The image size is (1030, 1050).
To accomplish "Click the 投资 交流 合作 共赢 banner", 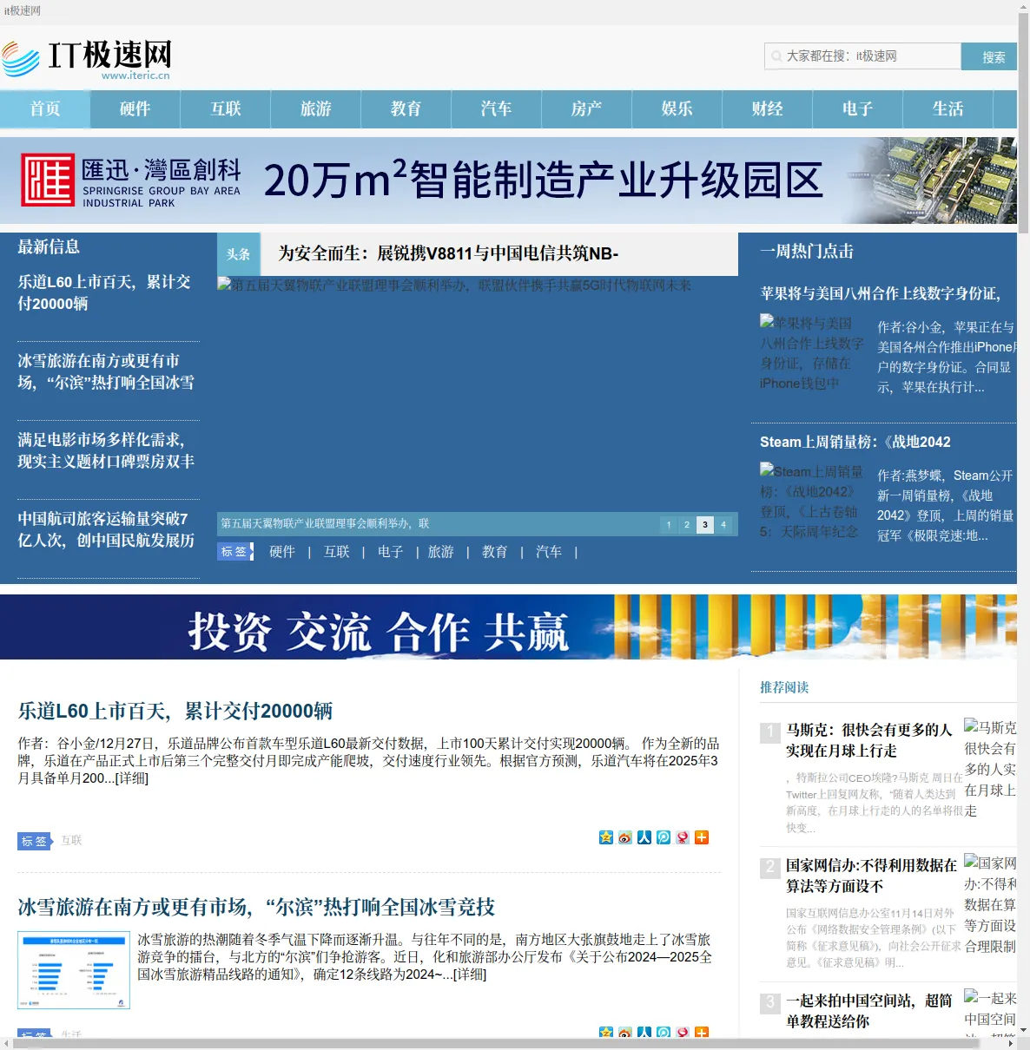I will click(x=508, y=627).
